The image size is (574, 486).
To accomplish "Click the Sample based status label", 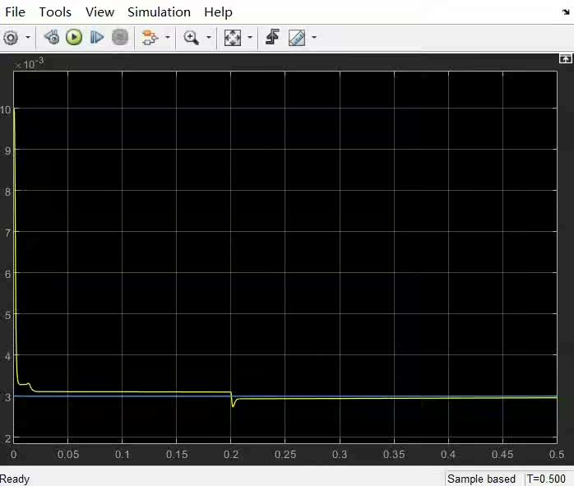I will coord(481,479).
